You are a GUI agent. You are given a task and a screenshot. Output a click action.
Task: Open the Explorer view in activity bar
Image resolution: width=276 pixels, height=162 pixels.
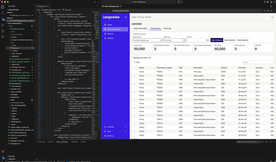click(x=3, y=7)
